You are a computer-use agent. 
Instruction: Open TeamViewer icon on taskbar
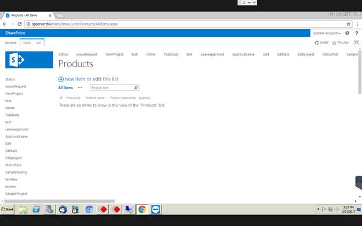click(x=156, y=209)
